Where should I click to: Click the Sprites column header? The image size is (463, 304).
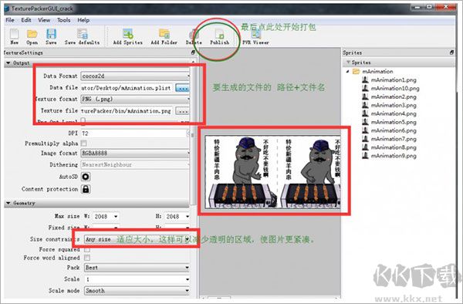[x=399, y=62]
